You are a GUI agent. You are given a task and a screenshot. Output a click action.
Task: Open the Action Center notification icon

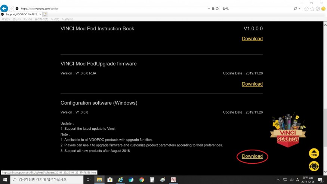click(x=321, y=180)
